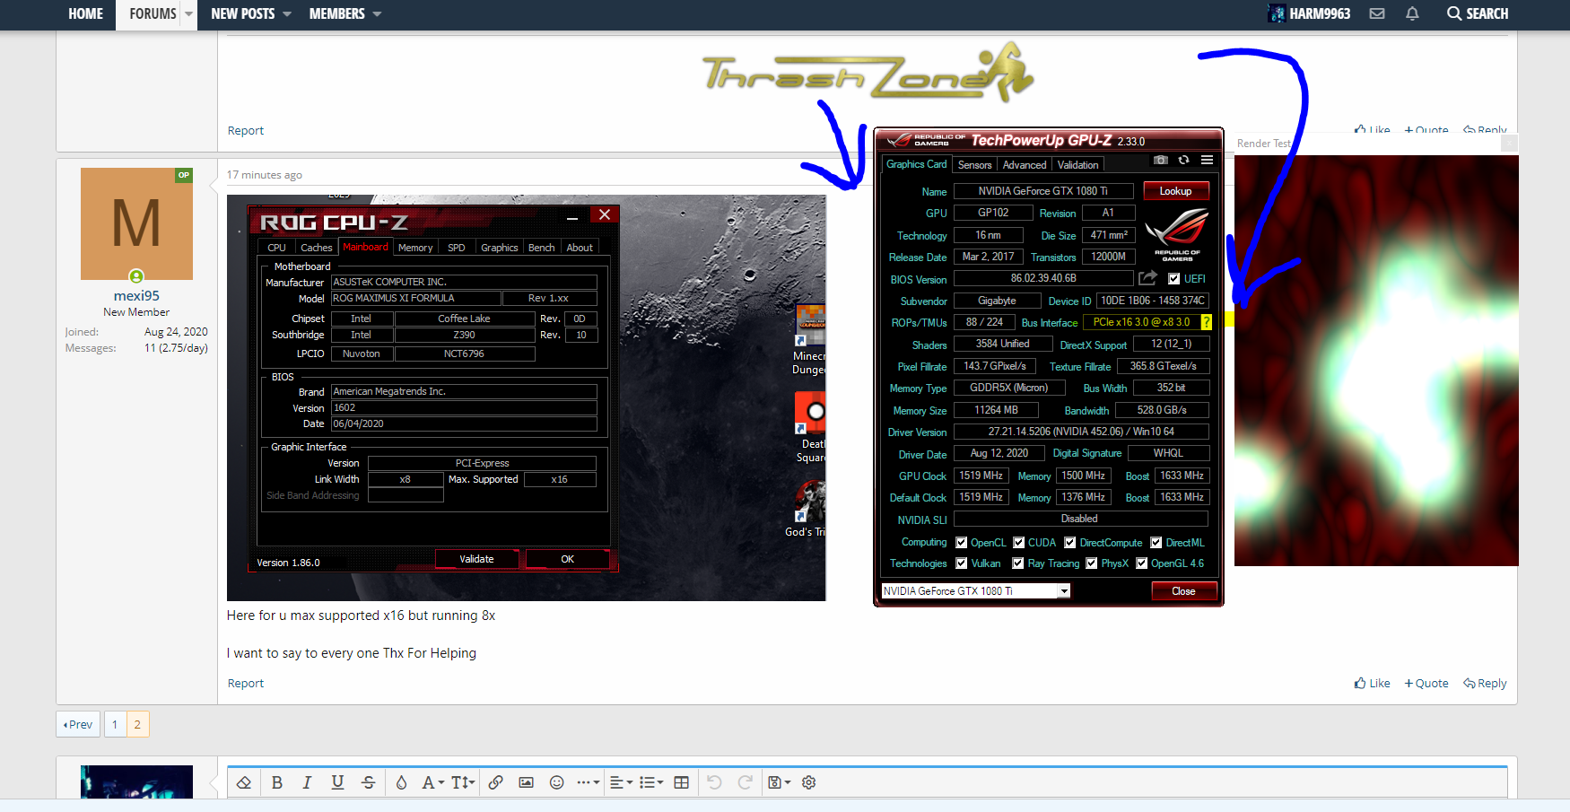
Task: Click mexi95's orange M avatar
Action: 136,223
